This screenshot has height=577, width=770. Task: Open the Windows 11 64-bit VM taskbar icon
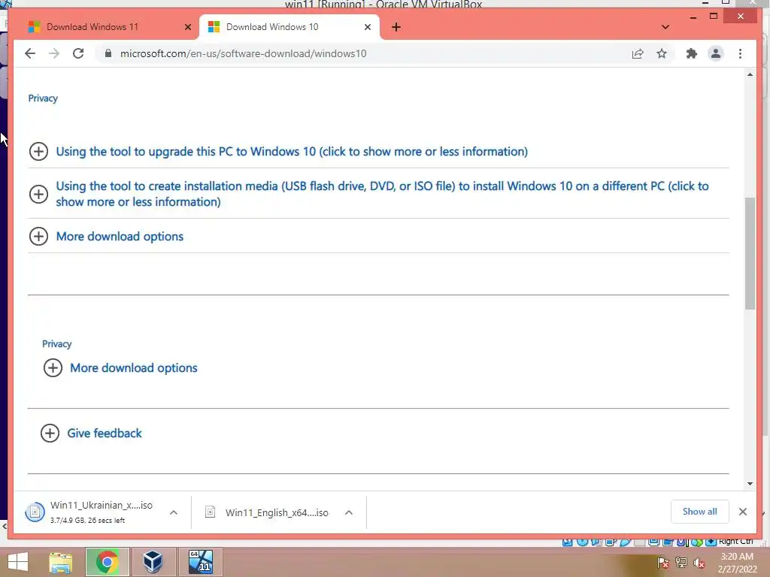pyautogui.click(x=200, y=562)
